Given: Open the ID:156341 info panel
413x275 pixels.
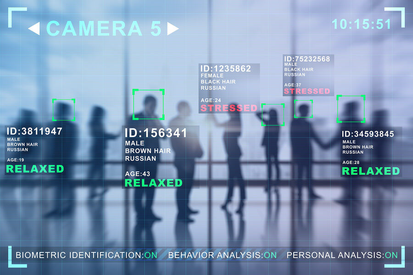Looking at the screenshot, I should [161, 157].
